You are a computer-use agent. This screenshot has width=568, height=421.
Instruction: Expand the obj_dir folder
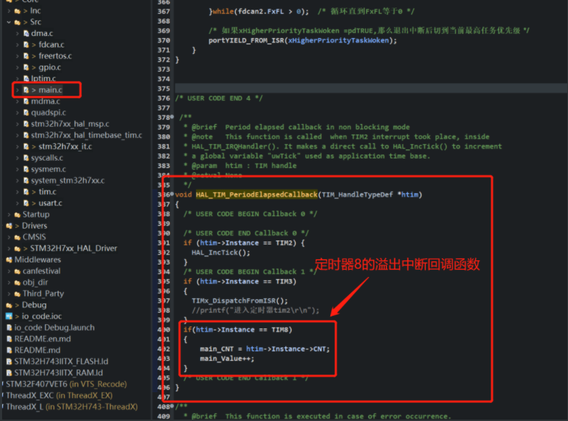pyautogui.click(x=9, y=283)
